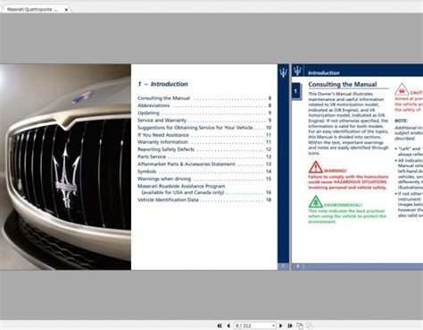The image size is (423, 330).
Task: Click the section 1 chapter marker tab
Action: [x=296, y=91]
